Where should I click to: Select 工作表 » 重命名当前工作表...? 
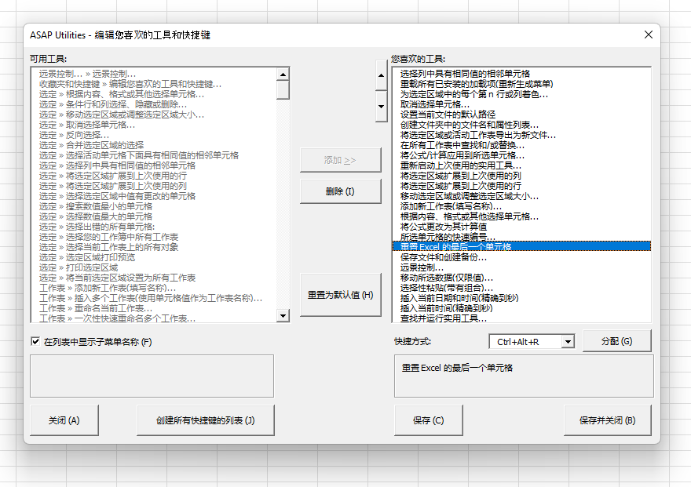click(96, 308)
